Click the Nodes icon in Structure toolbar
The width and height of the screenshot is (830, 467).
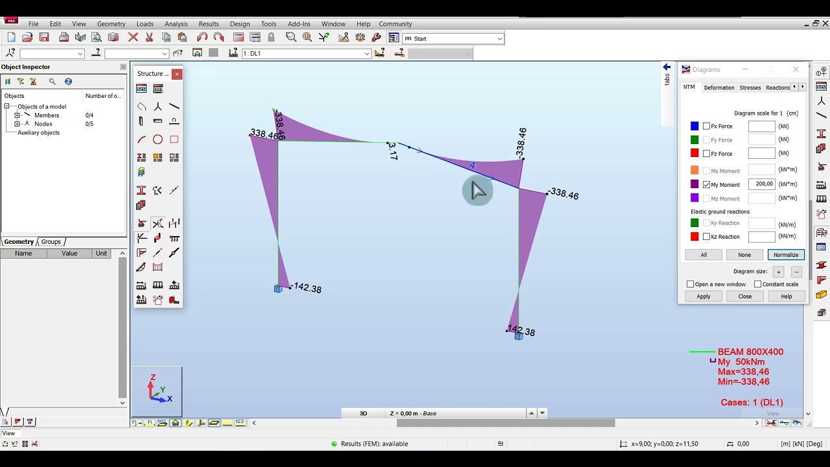click(x=158, y=106)
